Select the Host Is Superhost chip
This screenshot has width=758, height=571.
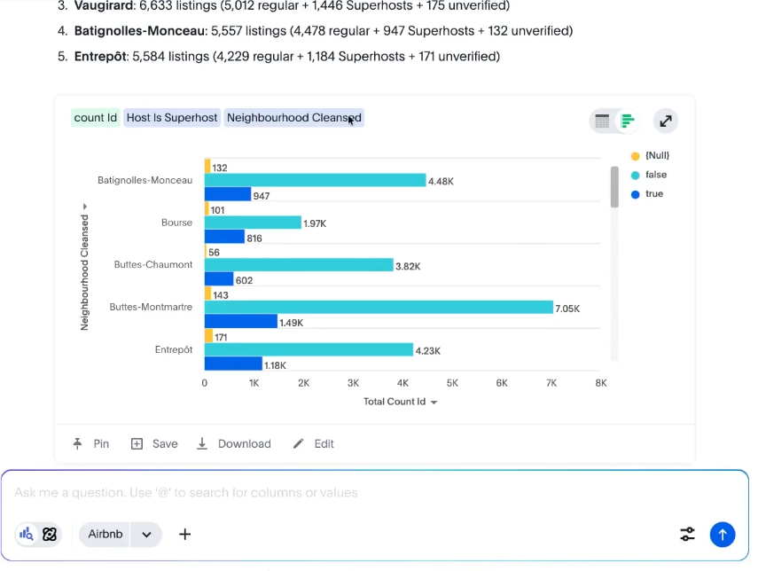tap(172, 118)
